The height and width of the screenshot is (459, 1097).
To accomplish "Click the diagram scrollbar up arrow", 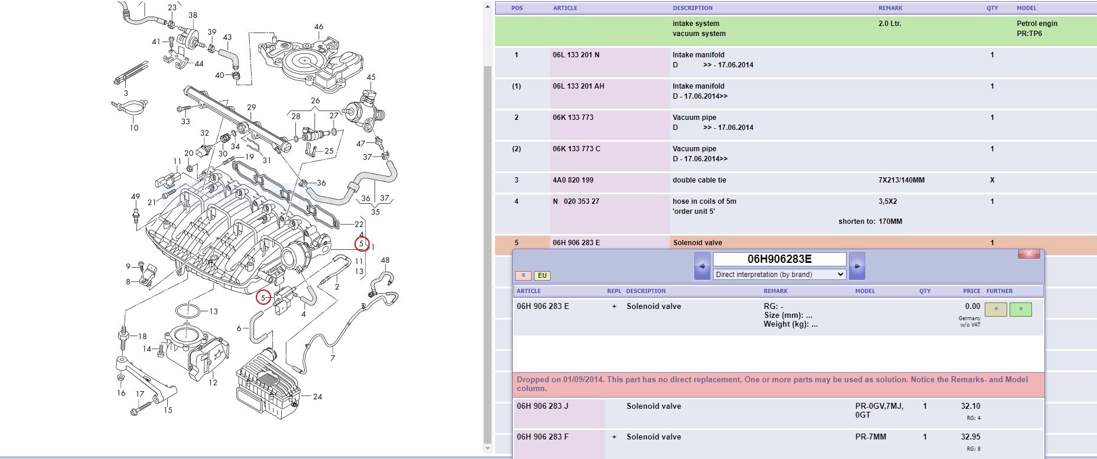I will [487, 7].
